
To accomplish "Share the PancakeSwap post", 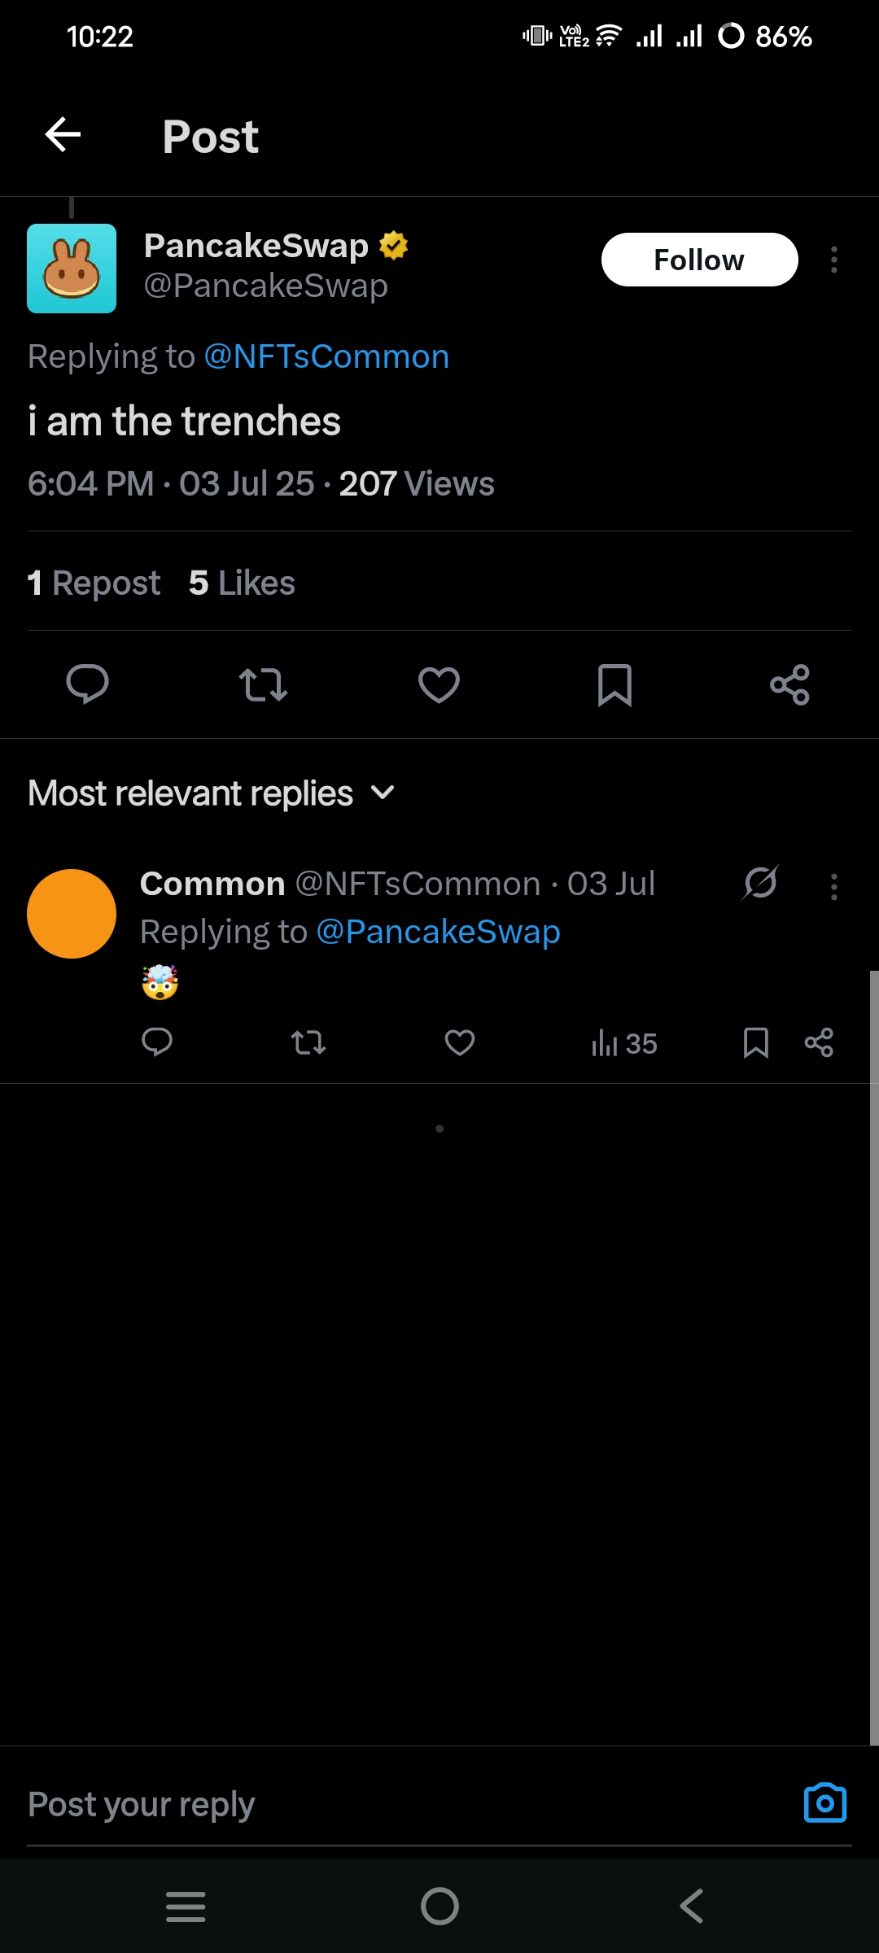I will coord(789,684).
